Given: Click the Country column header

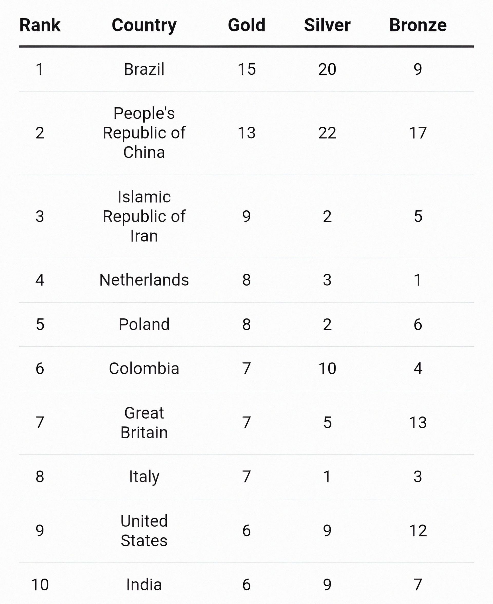Looking at the screenshot, I should (x=144, y=25).
